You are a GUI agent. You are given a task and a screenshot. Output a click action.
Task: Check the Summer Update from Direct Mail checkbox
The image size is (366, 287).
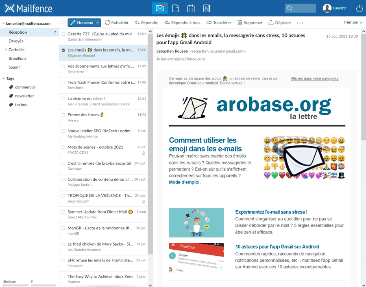coord(63,212)
